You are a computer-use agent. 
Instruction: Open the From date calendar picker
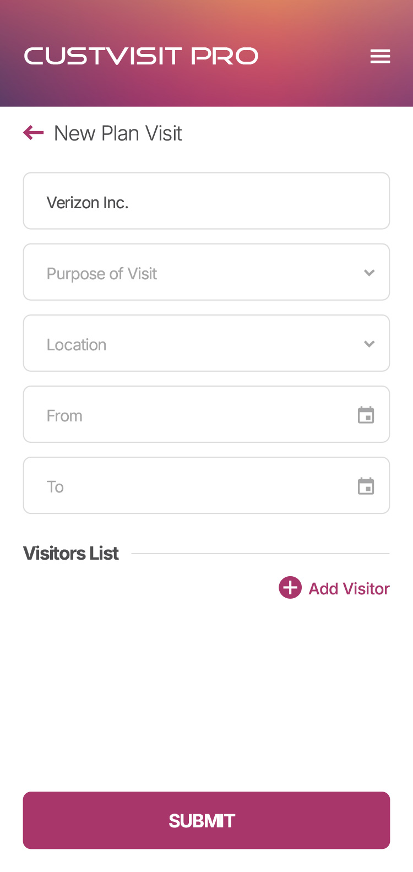click(366, 415)
